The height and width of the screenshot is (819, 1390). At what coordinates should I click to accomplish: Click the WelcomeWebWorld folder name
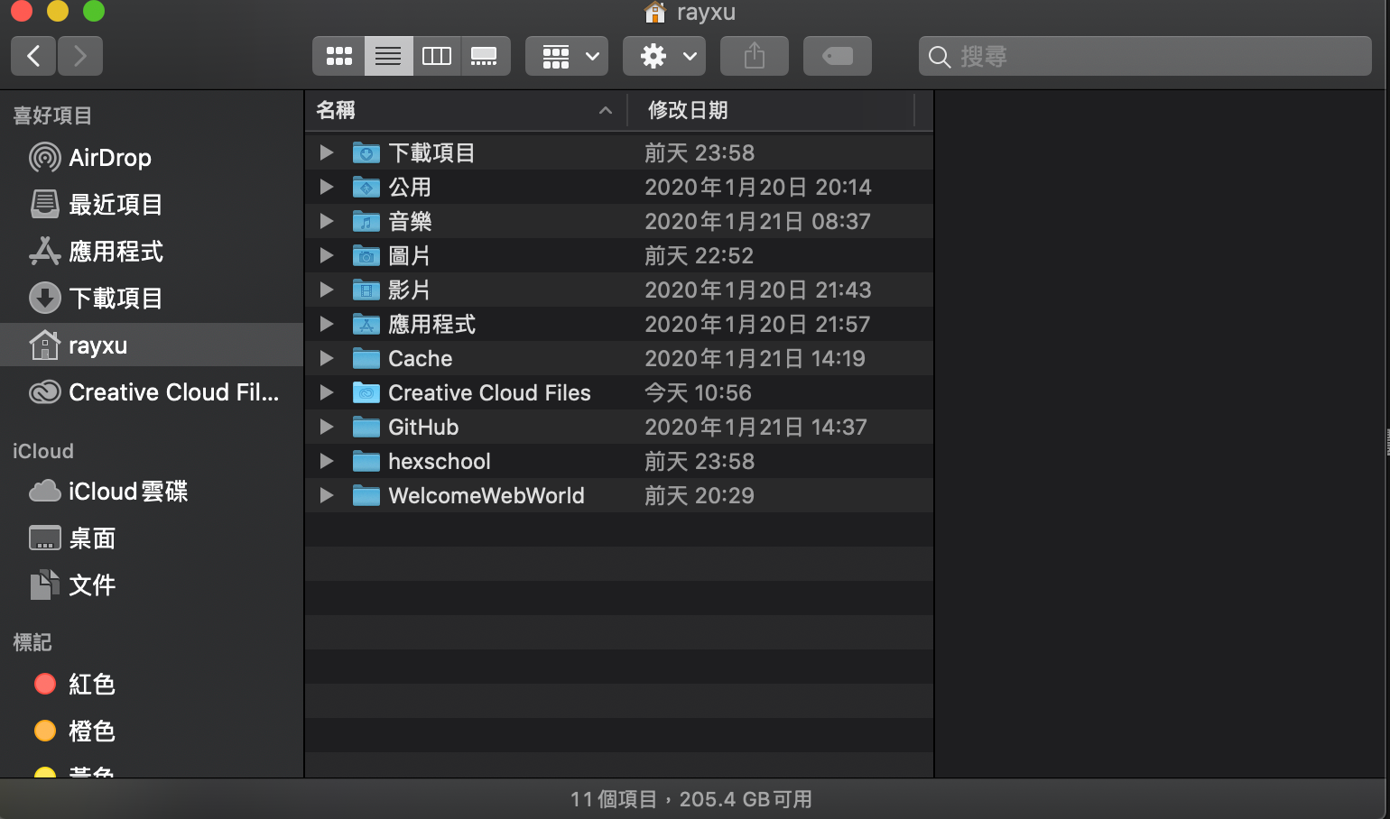click(486, 495)
